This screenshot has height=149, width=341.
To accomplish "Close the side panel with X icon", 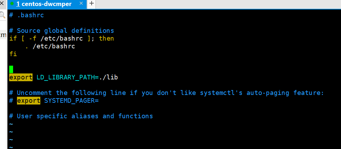I will pos(2,4).
